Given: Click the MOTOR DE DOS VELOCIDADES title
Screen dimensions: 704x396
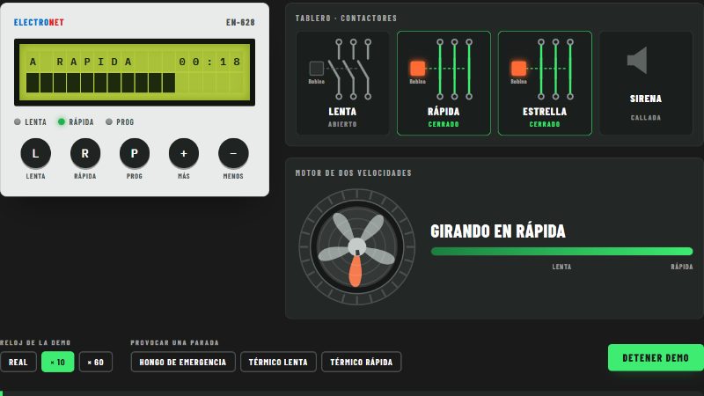Looking at the screenshot, I should 354,173.
